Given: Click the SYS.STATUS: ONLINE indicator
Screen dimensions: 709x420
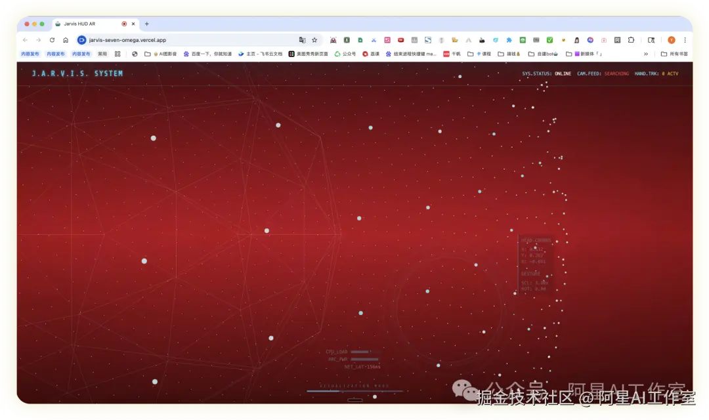Looking at the screenshot, I should [x=546, y=73].
